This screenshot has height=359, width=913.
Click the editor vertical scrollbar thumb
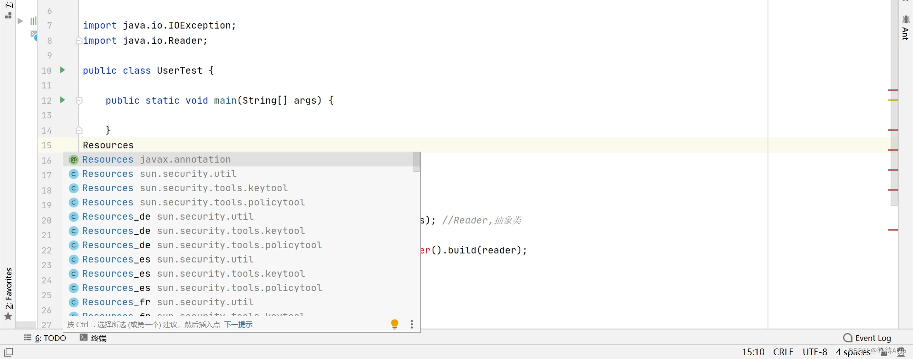(x=894, y=103)
